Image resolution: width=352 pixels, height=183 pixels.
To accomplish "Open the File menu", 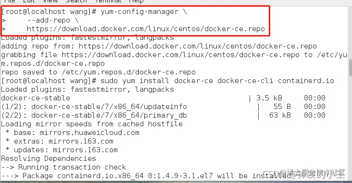I will pos(10,1).
